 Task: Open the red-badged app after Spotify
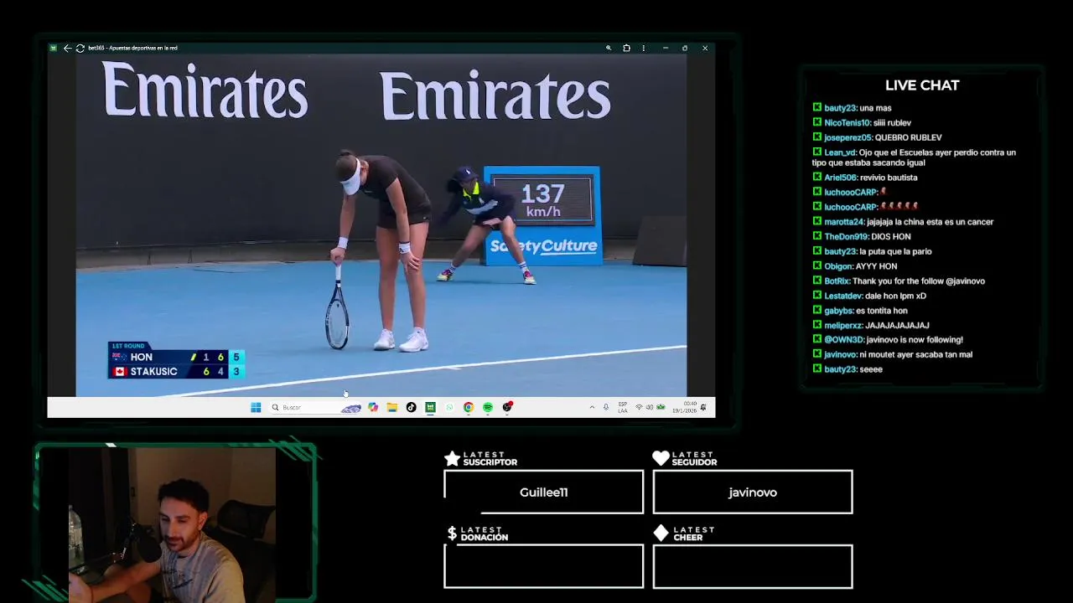tap(507, 407)
